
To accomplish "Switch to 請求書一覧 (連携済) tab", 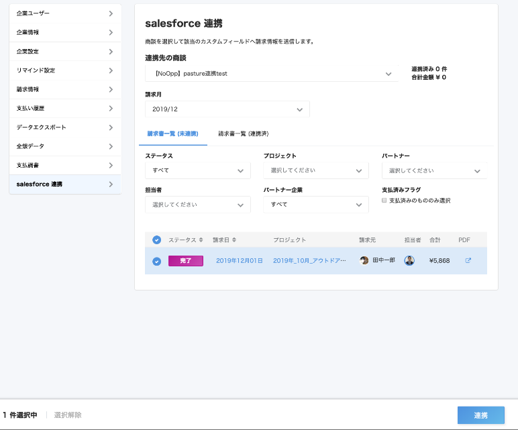I will click(x=244, y=133).
